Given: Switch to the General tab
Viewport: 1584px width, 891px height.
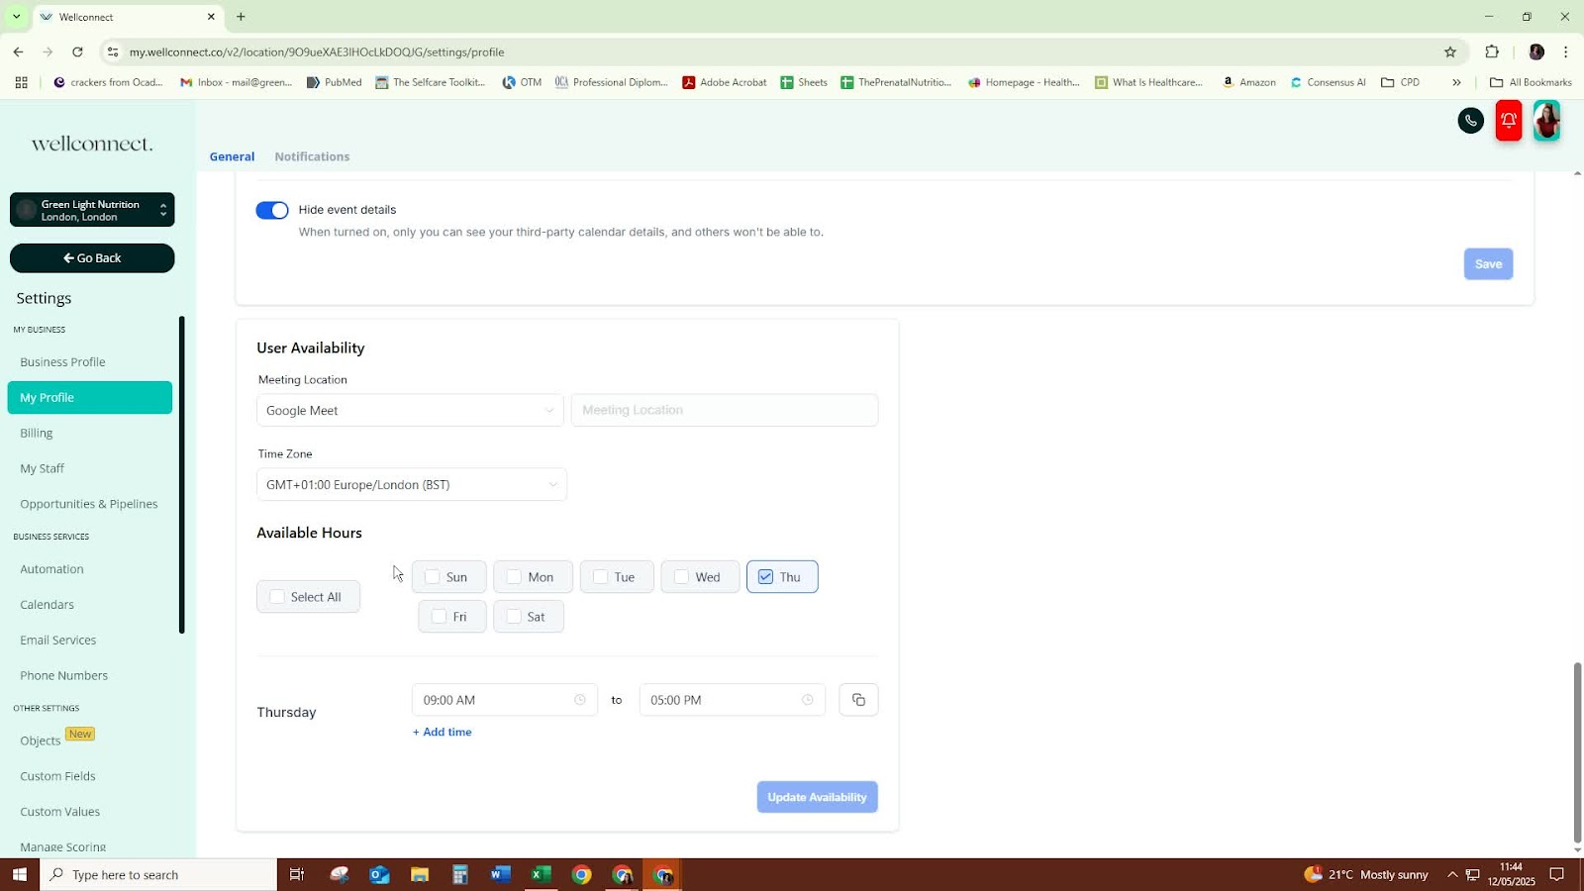Looking at the screenshot, I should pos(232,156).
